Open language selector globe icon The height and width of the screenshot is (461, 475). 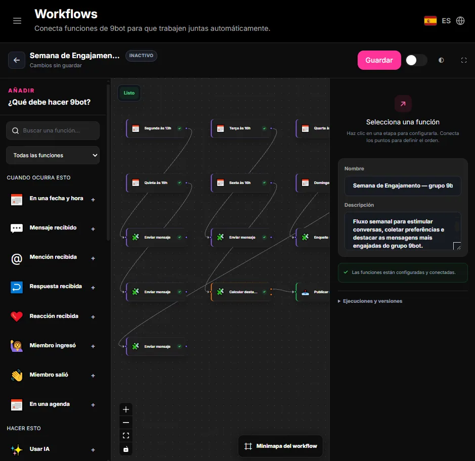pyautogui.click(x=460, y=21)
